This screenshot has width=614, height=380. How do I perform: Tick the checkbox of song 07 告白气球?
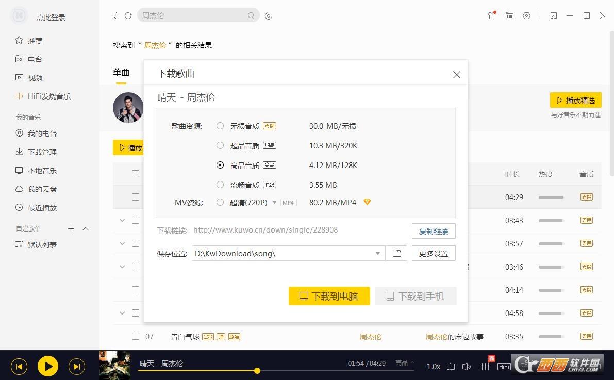(136, 336)
